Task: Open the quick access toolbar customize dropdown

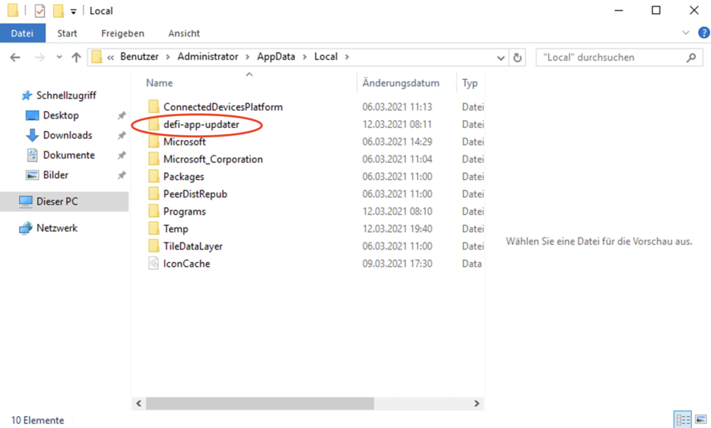Action: tap(73, 11)
